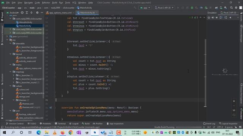The image size is (243, 136).
Task: Click the emulator back navigation icon
Action: pyautogui.click(x=230, y=18)
